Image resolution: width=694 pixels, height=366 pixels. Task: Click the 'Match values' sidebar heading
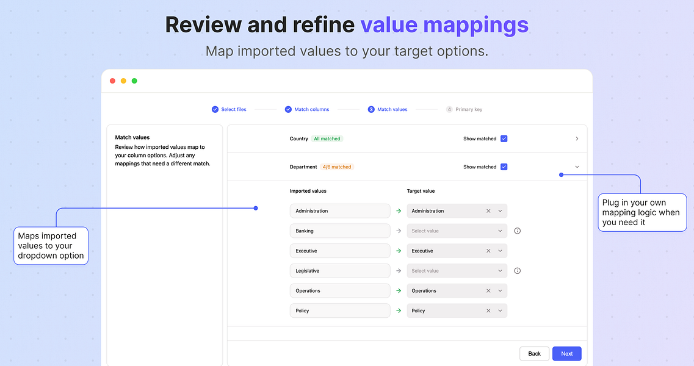point(132,137)
